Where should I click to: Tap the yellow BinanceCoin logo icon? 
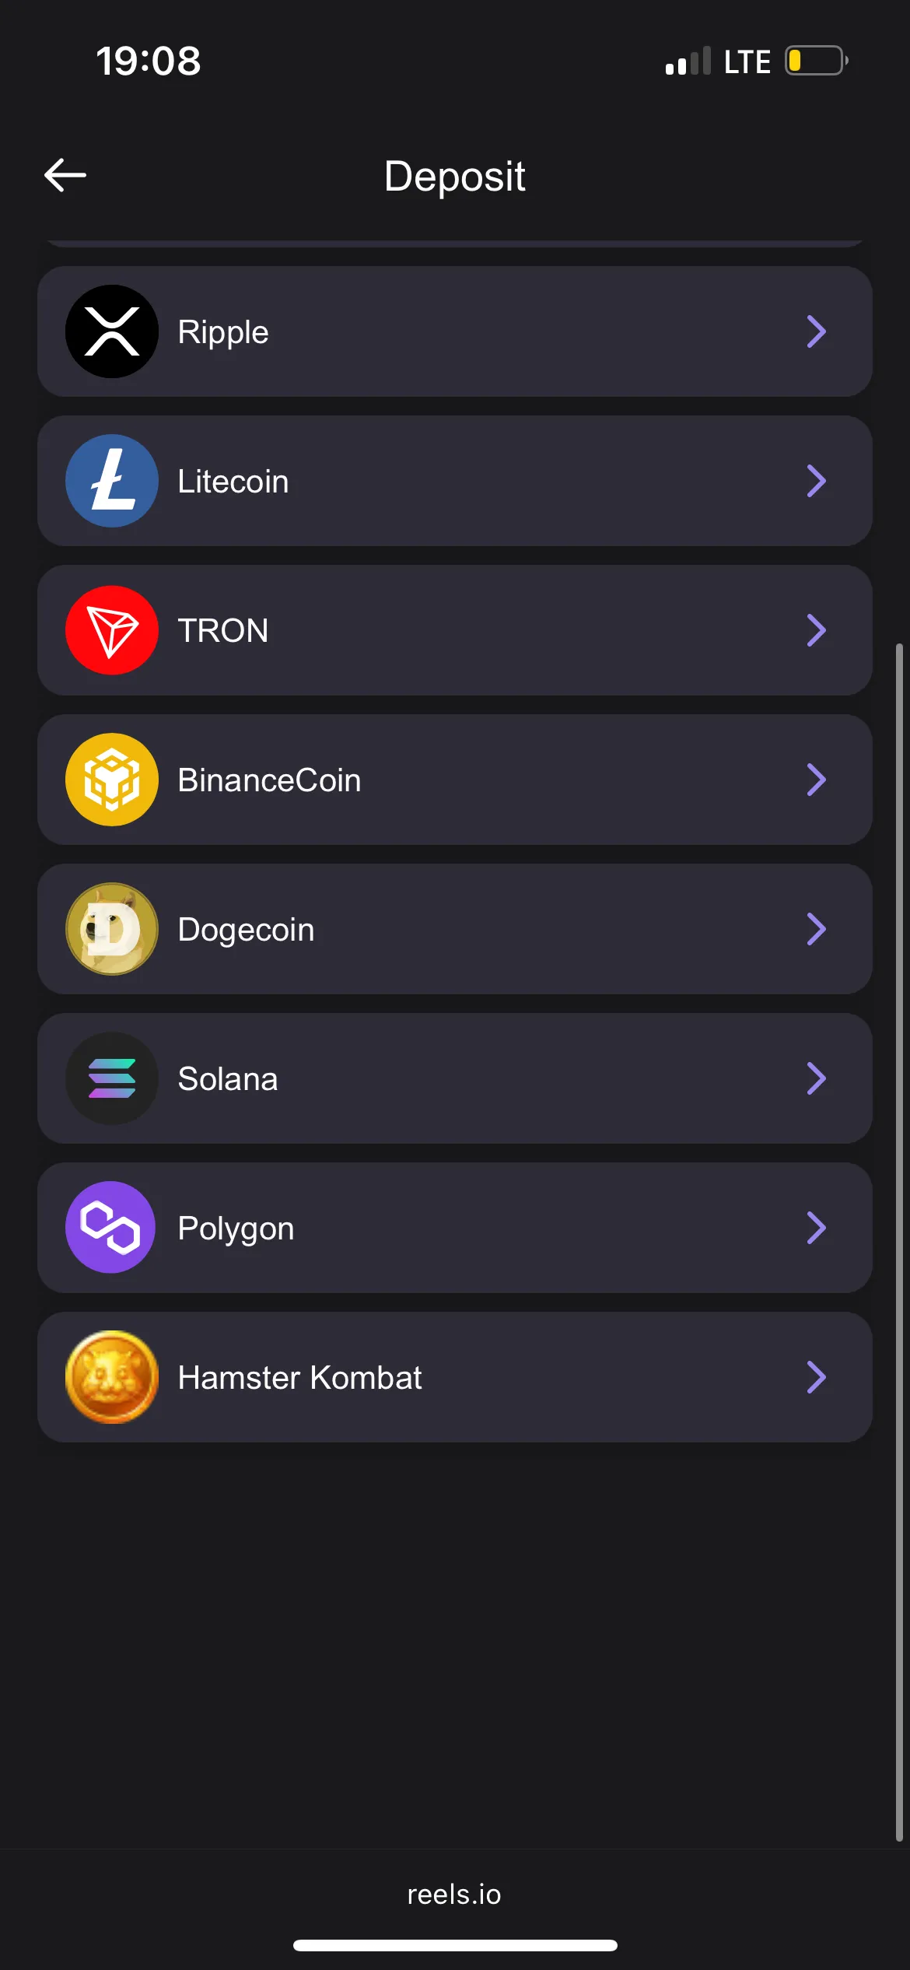pyautogui.click(x=112, y=780)
